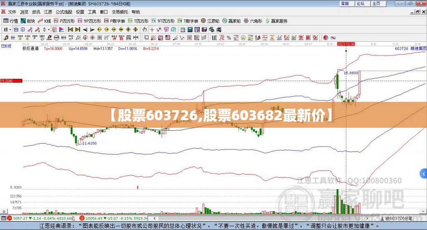Click the Up=14.6599 value
This screenshot has width=427, height=230.
pos(78,48)
